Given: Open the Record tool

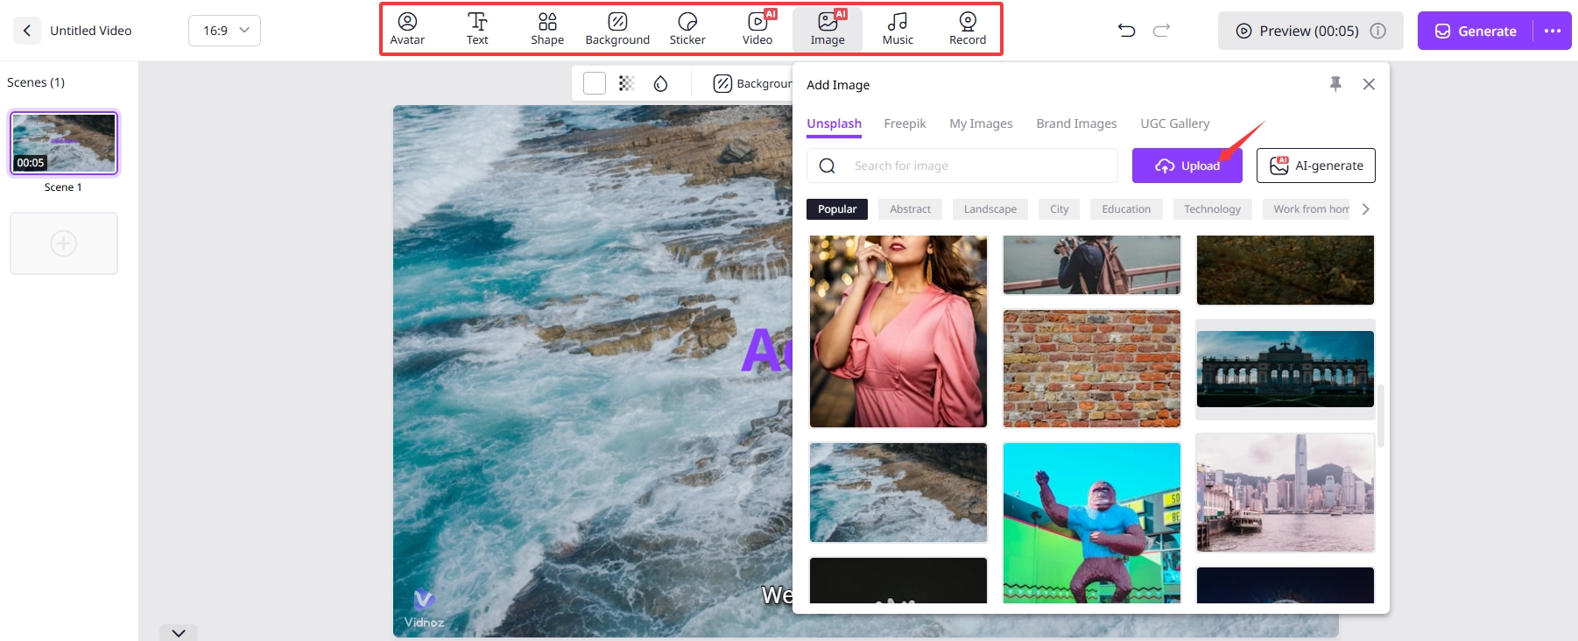Looking at the screenshot, I should 968,30.
